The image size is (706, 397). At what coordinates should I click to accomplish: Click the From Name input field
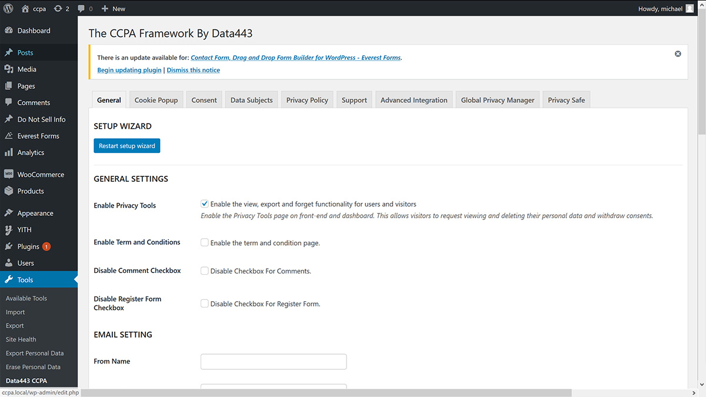274,362
